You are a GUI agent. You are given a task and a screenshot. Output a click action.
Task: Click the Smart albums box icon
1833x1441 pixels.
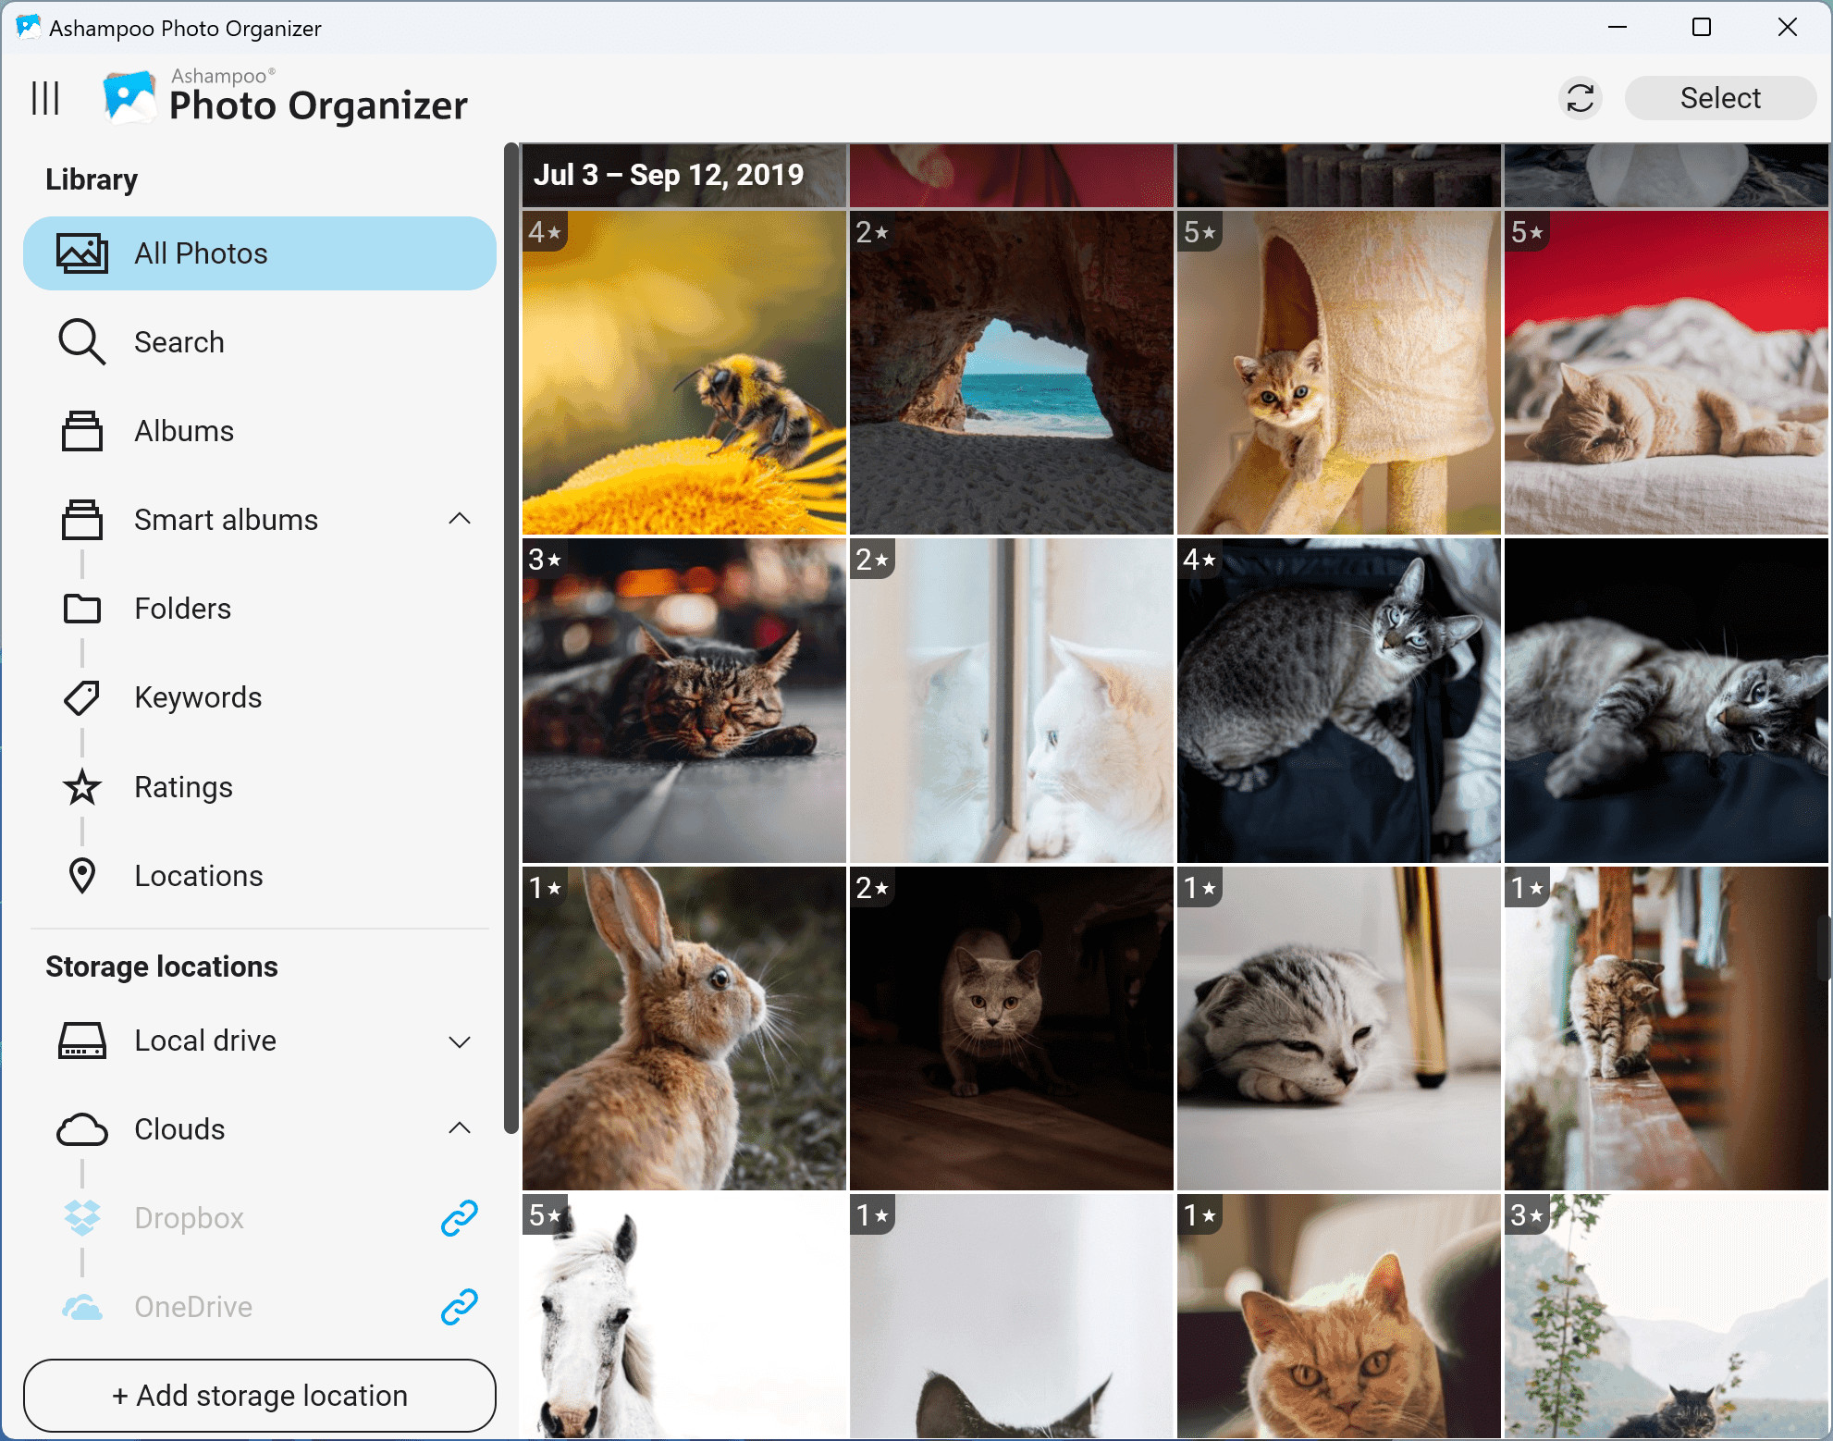(x=82, y=520)
